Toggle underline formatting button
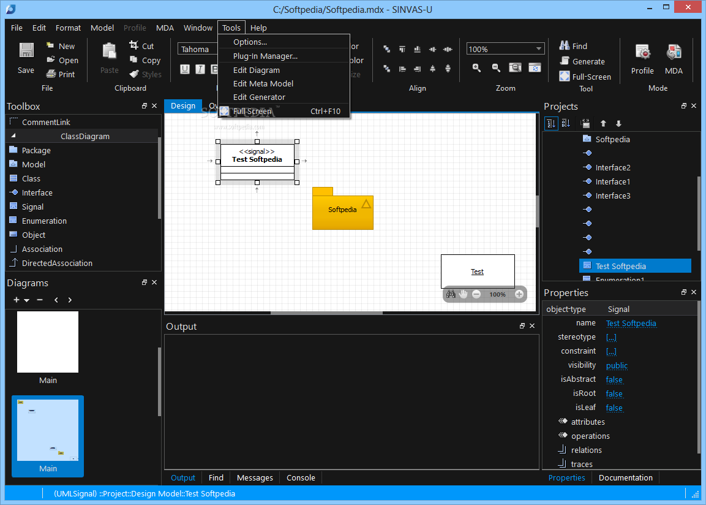The width and height of the screenshot is (706, 505). point(184,69)
